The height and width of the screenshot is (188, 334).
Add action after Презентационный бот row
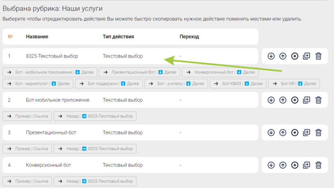pos(295,133)
